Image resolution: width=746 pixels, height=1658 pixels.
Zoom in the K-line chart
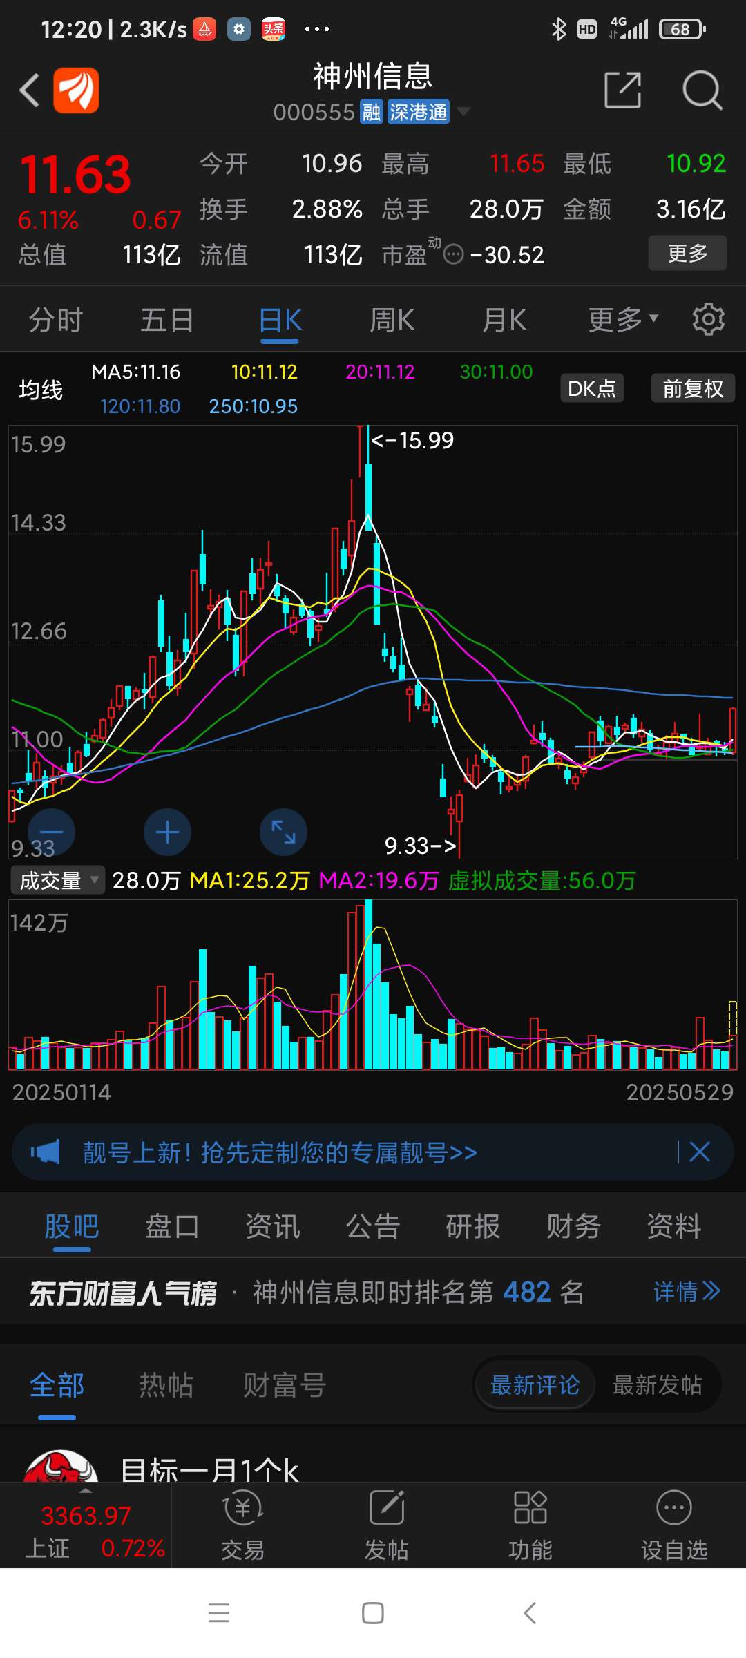pyautogui.click(x=167, y=832)
